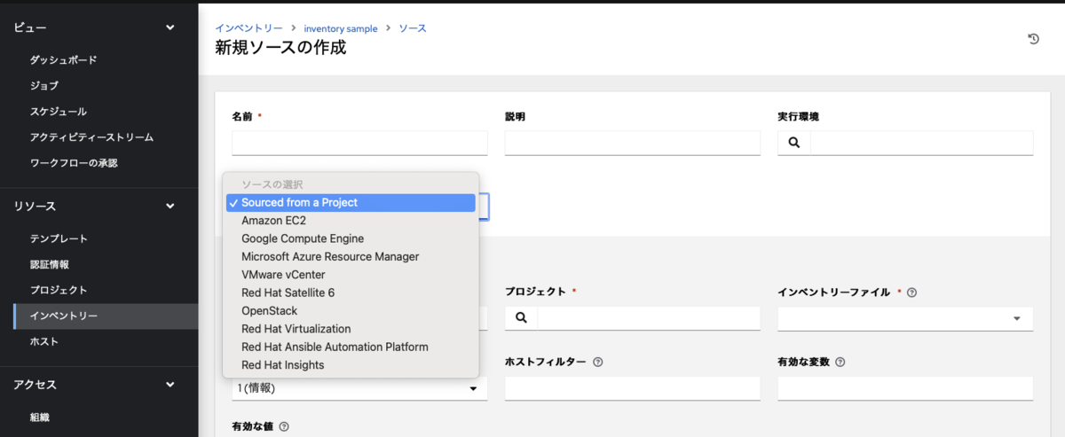Viewport: 1065px width, 437px height.
Task: Focus the プロジェクト lookup field
Action: coord(649,318)
